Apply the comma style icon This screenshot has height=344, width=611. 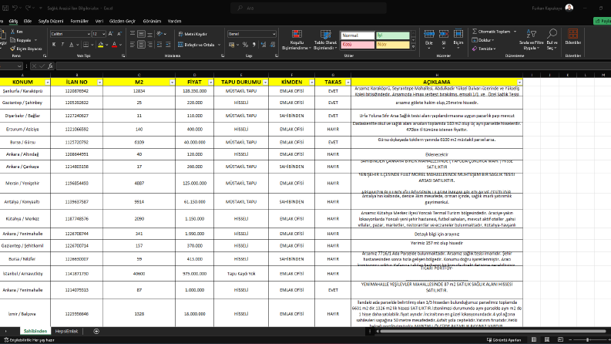[254, 45]
